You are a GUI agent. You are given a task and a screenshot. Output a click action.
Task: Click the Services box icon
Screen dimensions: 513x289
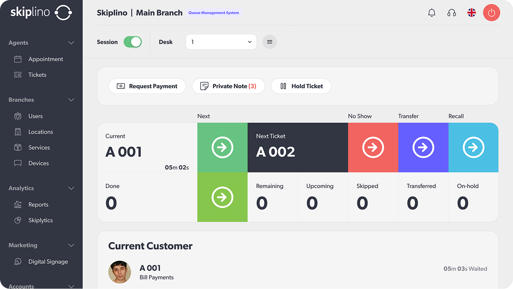(18, 148)
